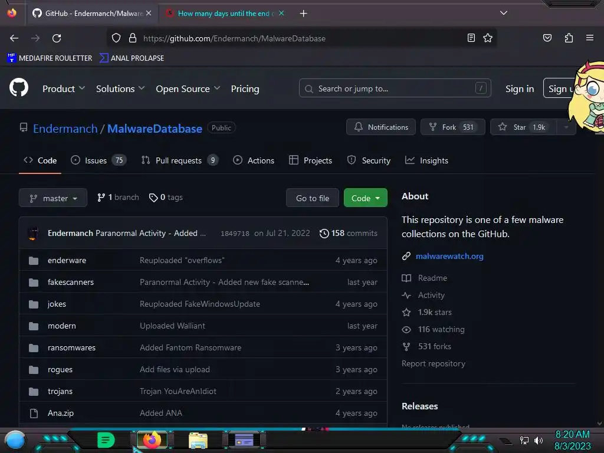Select the Code tab

[40, 160]
